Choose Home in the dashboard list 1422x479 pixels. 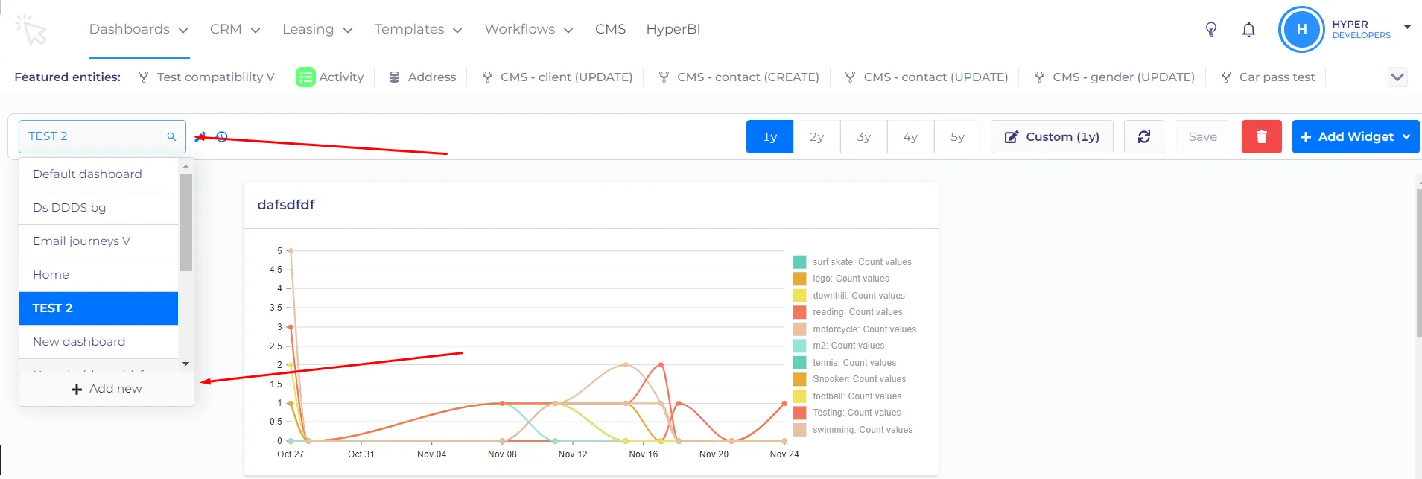98,275
